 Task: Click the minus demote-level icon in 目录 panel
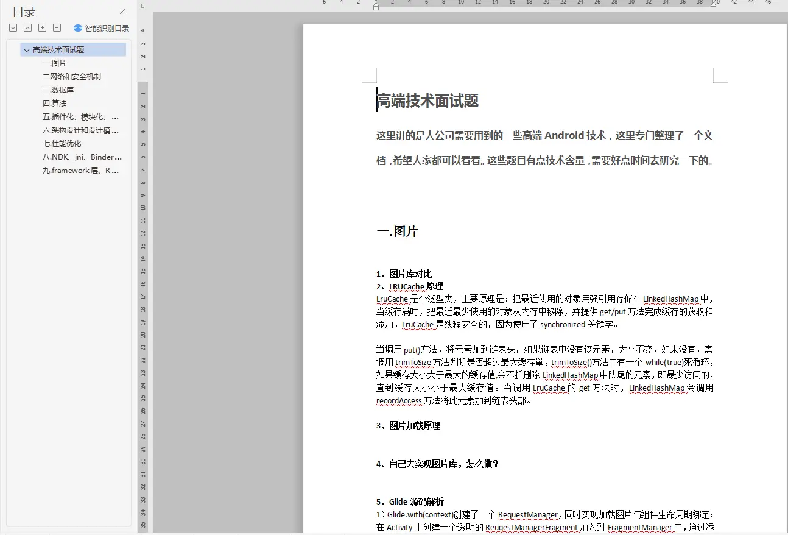pos(57,27)
